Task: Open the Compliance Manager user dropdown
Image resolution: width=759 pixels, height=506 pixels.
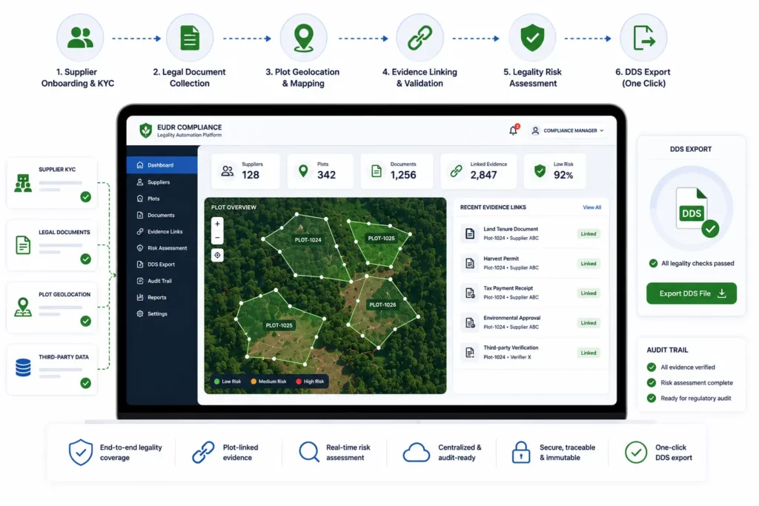Action: coord(567,130)
